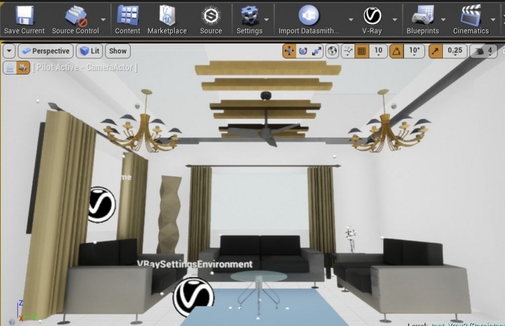Open grid snap value 10 dropdown
This screenshot has height=326, width=505.
click(378, 51)
